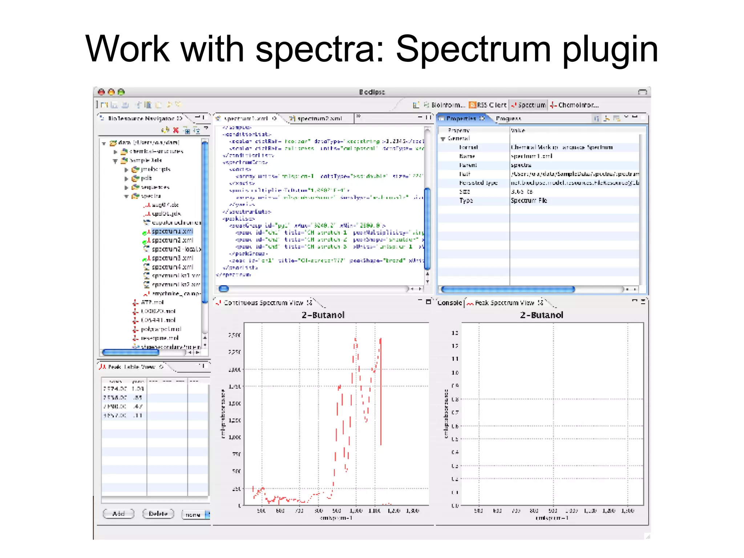The image size is (744, 558).
Task: Collapse the General property category
Action: (x=443, y=139)
